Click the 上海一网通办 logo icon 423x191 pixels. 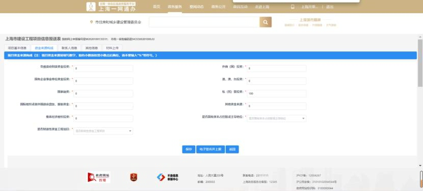[91, 7]
